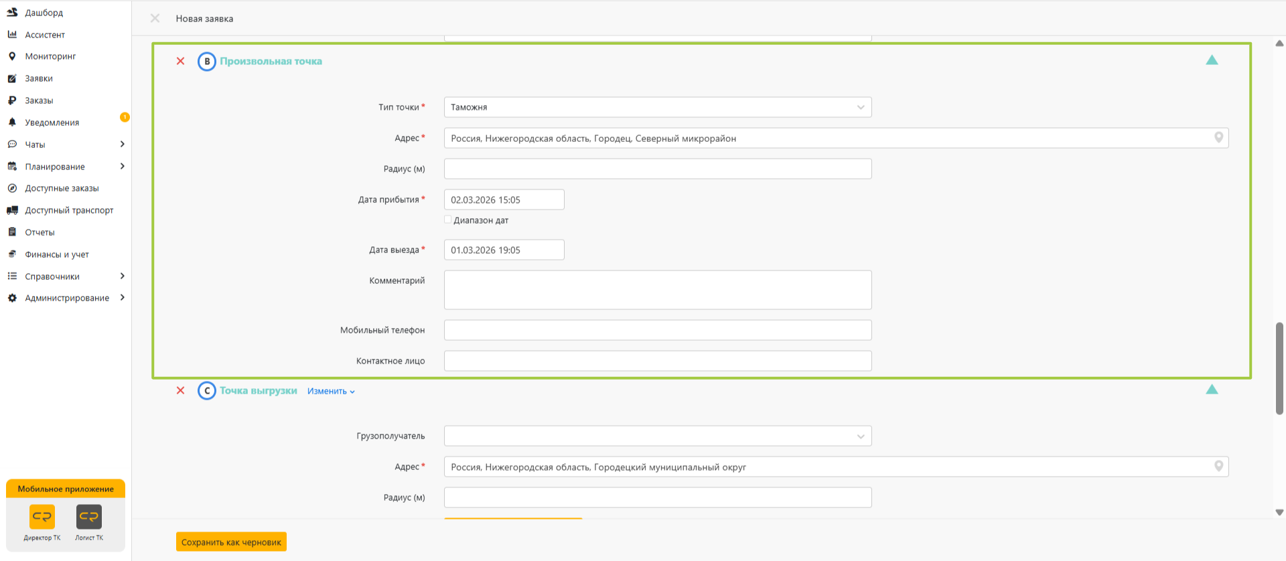Click the Произвольная точка heading
Viewport: 1286px width, 561px height.
(271, 61)
